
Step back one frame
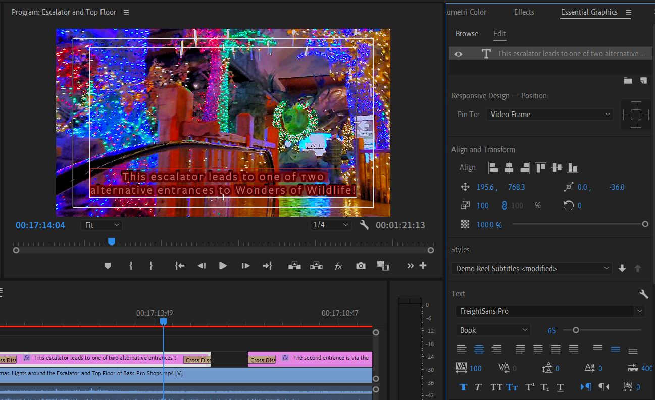click(x=201, y=266)
